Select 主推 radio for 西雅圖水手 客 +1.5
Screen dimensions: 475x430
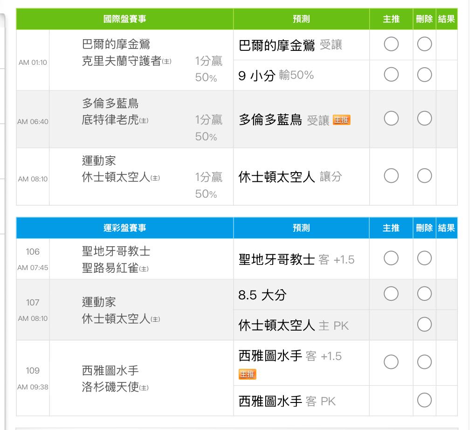pyautogui.click(x=391, y=362)
